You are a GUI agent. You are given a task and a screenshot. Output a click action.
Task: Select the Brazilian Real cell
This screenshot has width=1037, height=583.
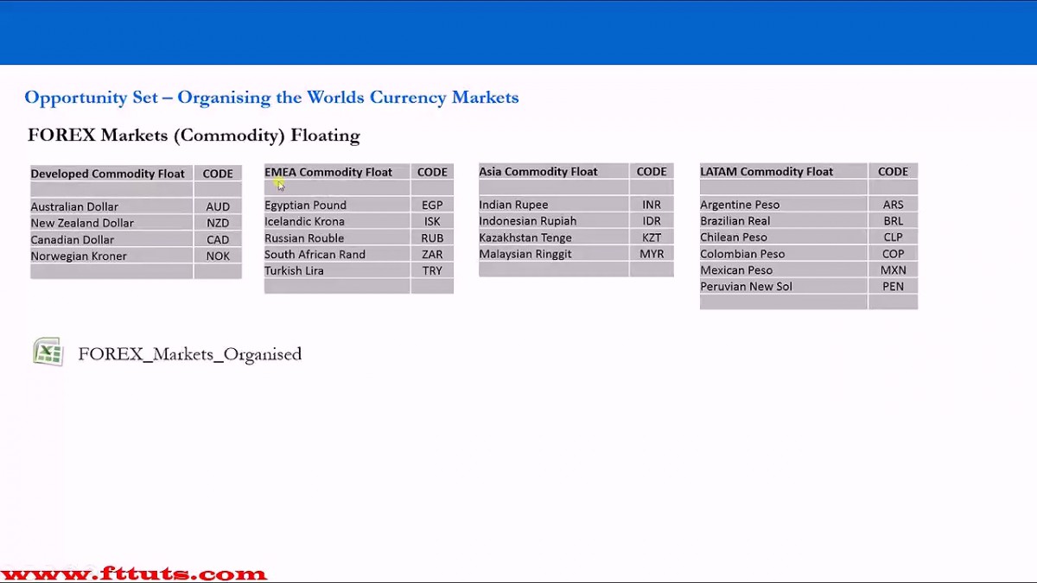point(783,221)
